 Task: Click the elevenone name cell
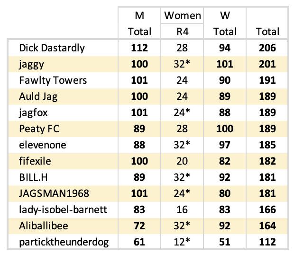point(42,145)
